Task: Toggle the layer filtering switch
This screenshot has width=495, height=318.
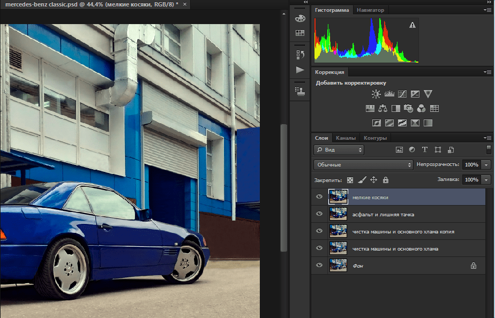Action: pyautogui.click(x=489, y=150)
